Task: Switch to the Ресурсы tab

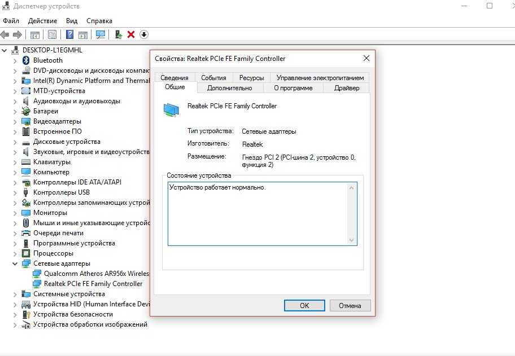Action: point(252,78)
